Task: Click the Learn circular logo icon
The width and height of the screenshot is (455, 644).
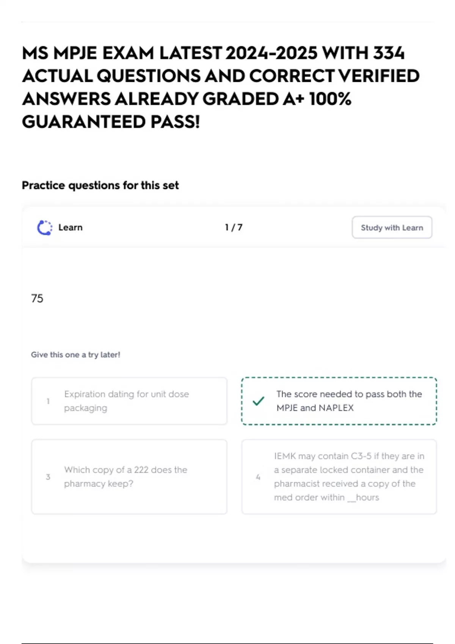Action: [44, 228]
